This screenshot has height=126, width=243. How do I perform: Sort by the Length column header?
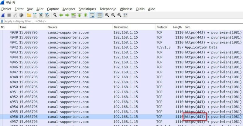[178, 27]
